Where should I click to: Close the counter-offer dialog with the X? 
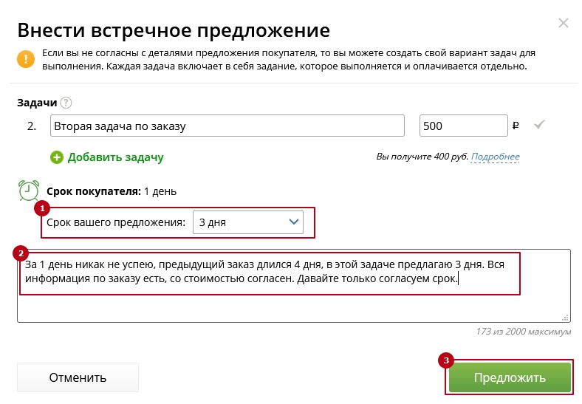(x=563, y=23)
